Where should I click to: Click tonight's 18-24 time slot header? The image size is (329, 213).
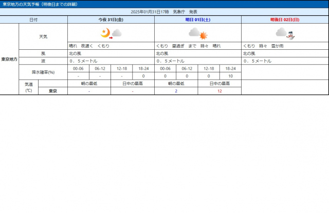click(x=143, y=68)
